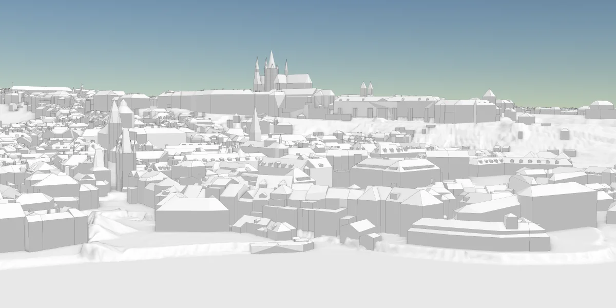Click the large hip-roofed building at lower left-center
Image resolution: width=616 pixels, height=308 pixels.
click(191, 213)
